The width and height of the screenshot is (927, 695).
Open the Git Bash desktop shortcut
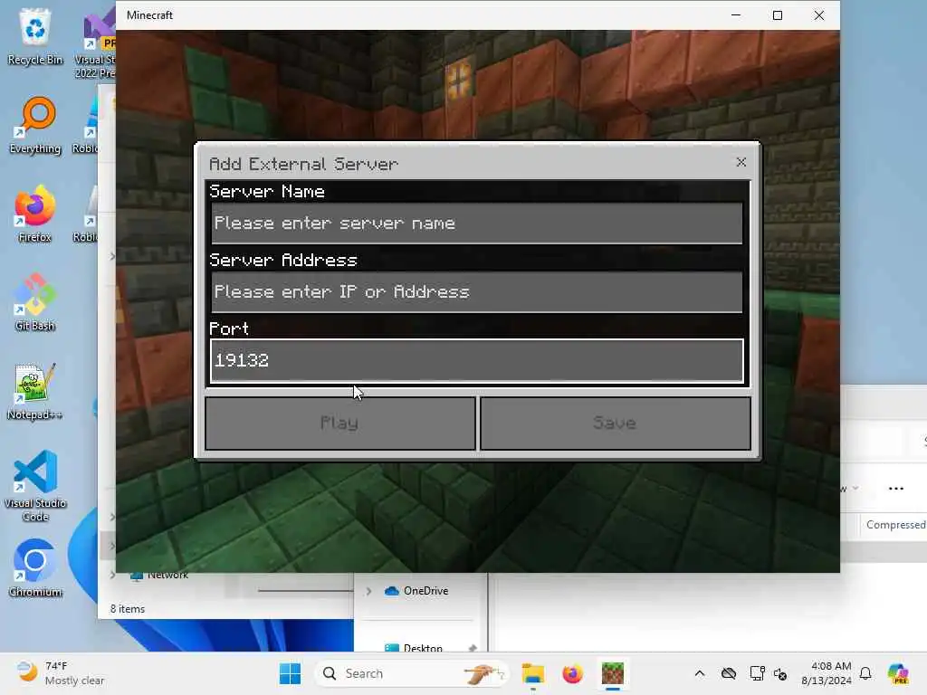(x=35, y=302)
